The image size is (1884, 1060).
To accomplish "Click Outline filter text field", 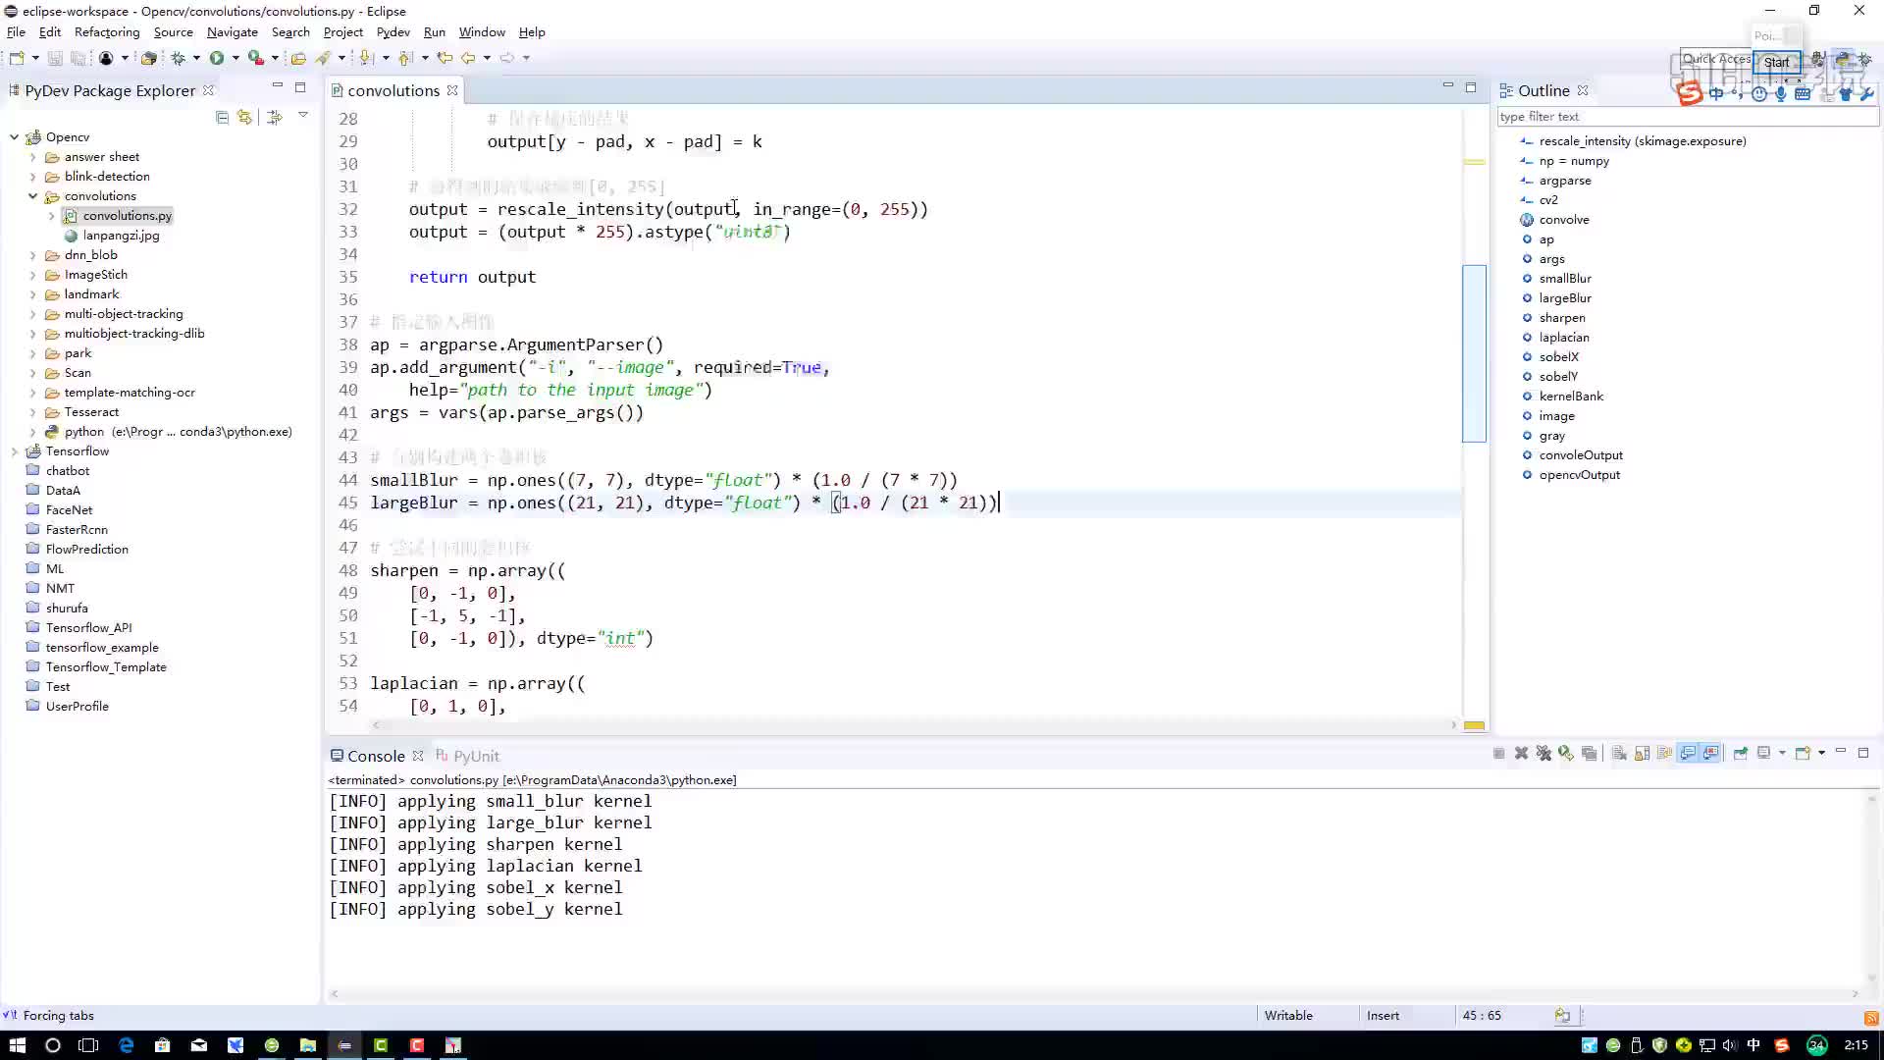I will (x=1688, y=117).
